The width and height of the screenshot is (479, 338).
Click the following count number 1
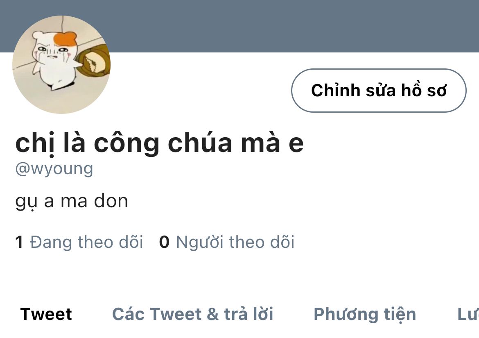click(x=19, y=242)
